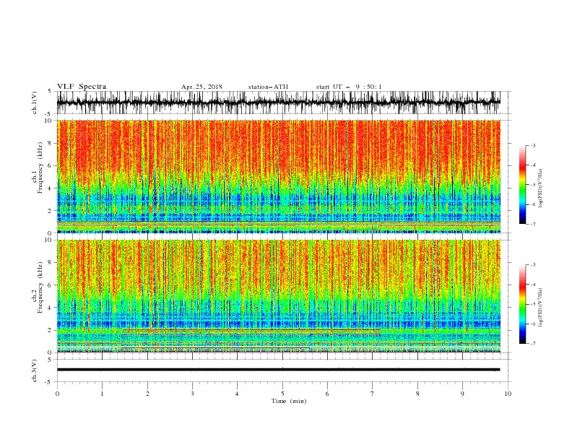
Task: Click the ch.1 spectrogram plot area
Action: [x=279, y=176]
